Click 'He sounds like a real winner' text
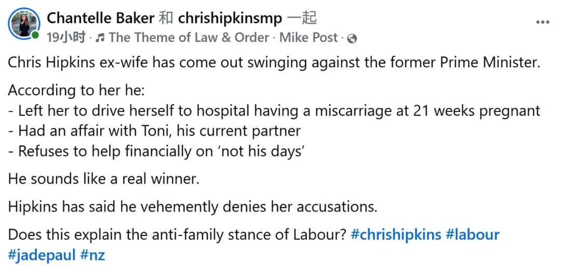Viewport: 561px width, 269px height. pos(104,179)
